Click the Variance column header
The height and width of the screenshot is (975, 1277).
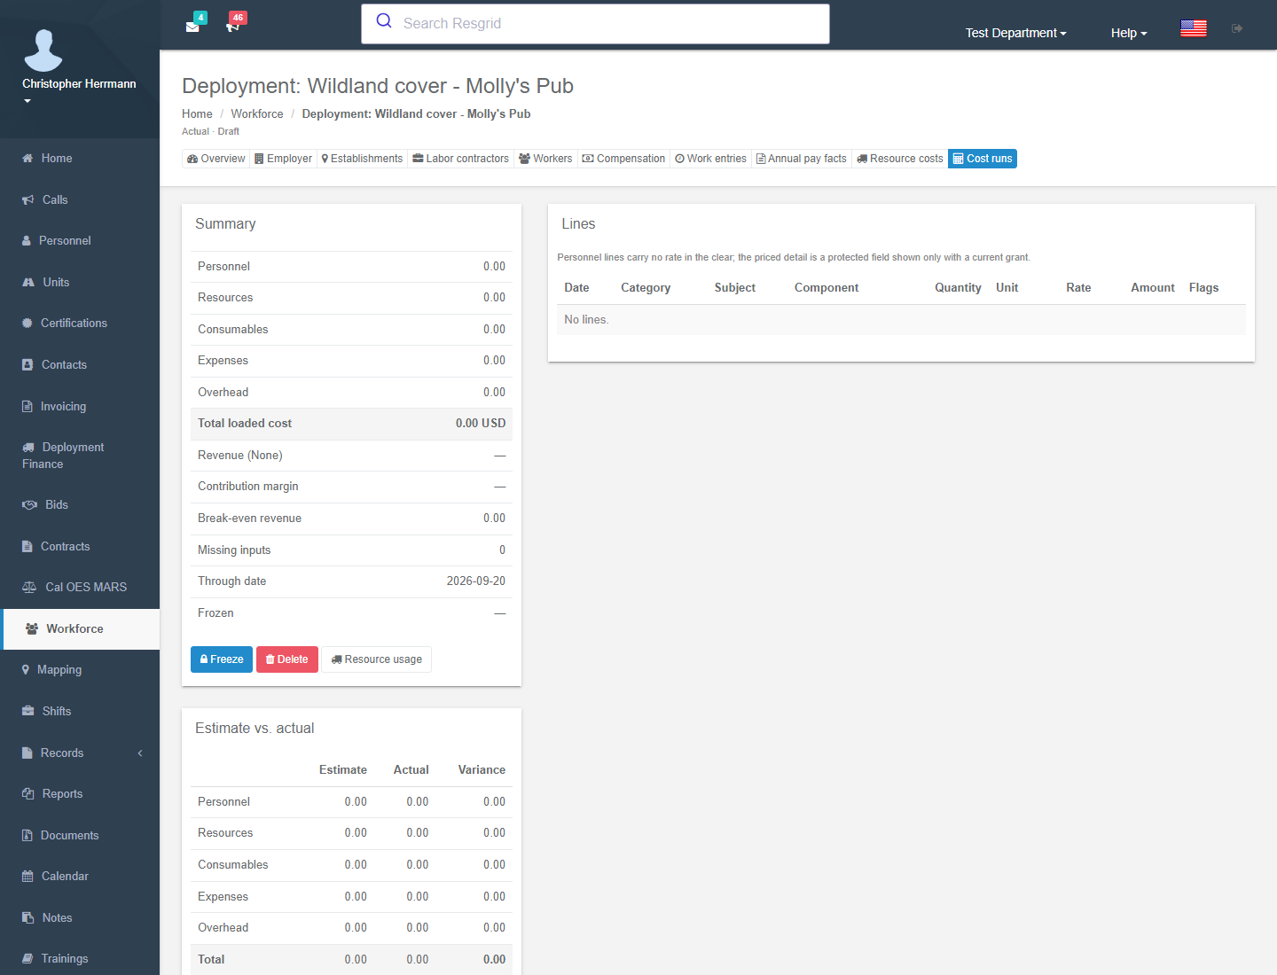(482, 770)
